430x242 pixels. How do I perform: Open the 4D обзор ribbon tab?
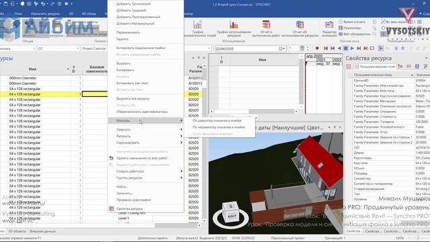click(x=89, y=13)
